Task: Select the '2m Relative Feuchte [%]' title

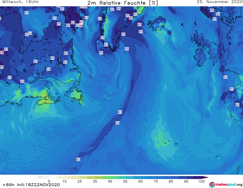Action: point(123,3)
